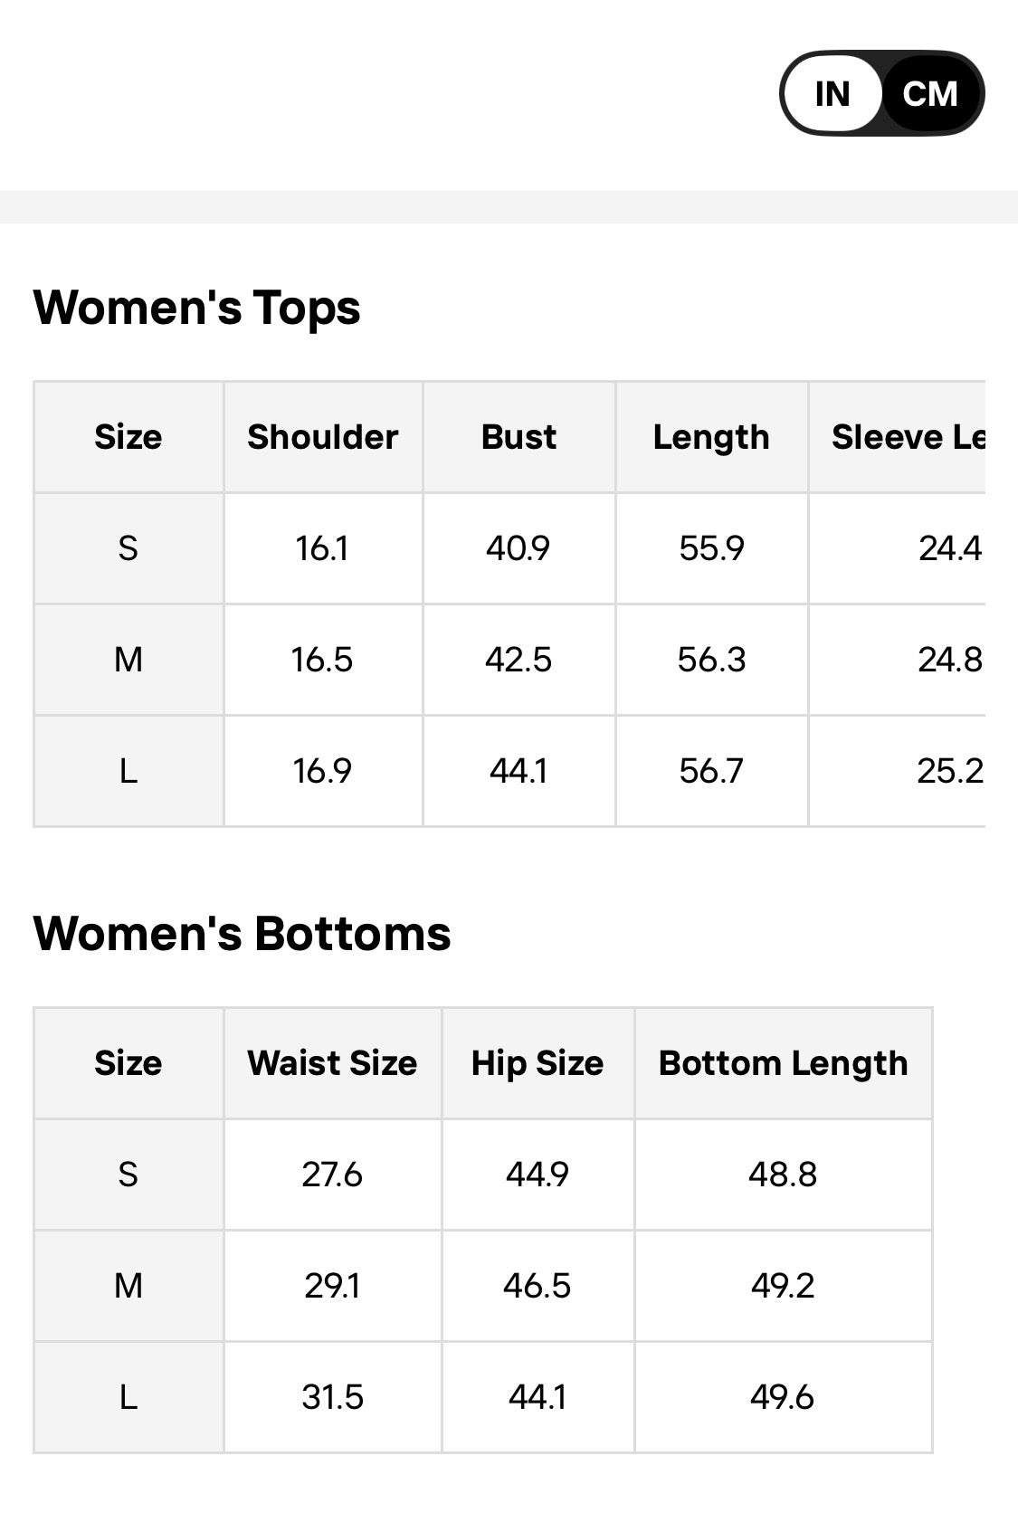Select size M row in Women's Bottoms
Viewport: 1018px width, 1522px height.
[483, 1286]
